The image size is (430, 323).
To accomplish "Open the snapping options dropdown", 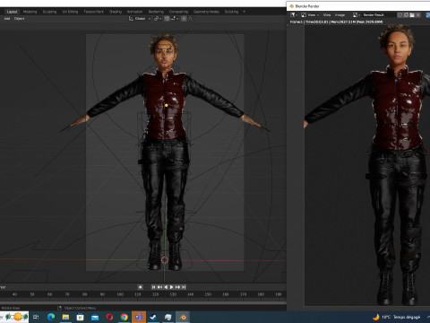I will (x=175, y=19).
